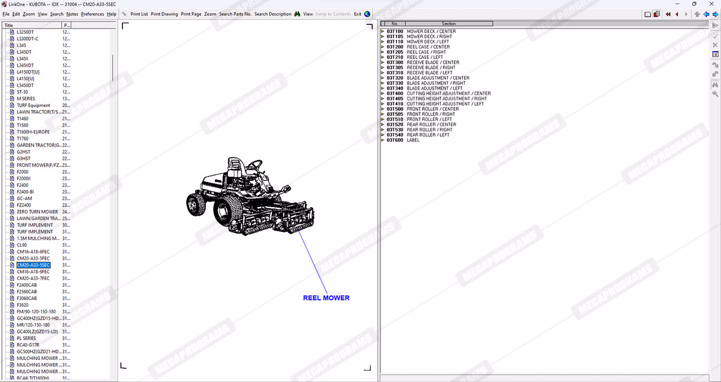Click Search Parts No. in the toolbar
Image resolution: width=721 pixels, height=382 pixels.
point(235,14)
